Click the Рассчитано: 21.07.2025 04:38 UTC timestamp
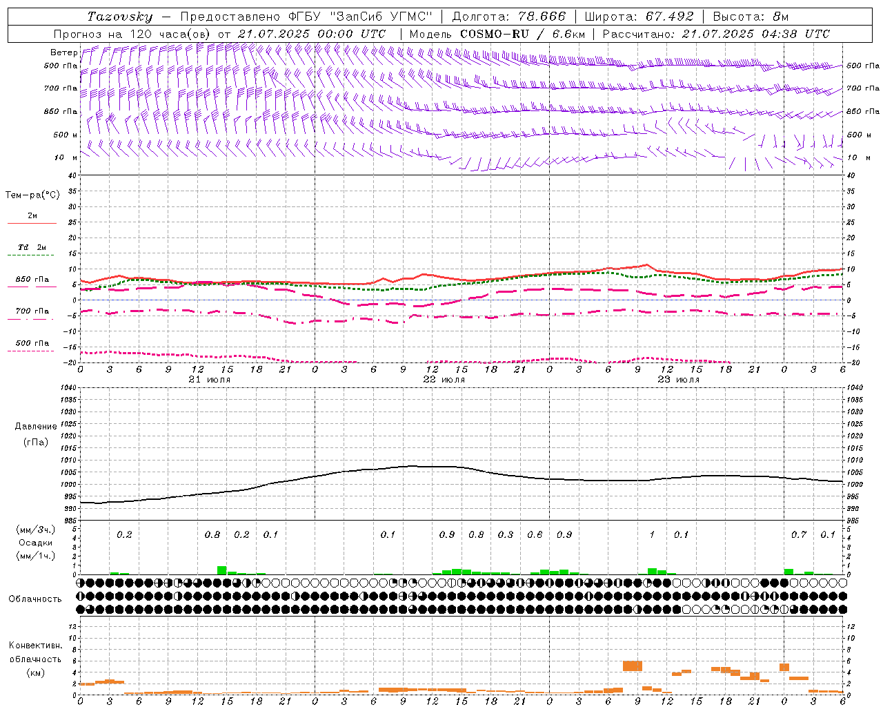883x707 pixels. tap(716, 34)
